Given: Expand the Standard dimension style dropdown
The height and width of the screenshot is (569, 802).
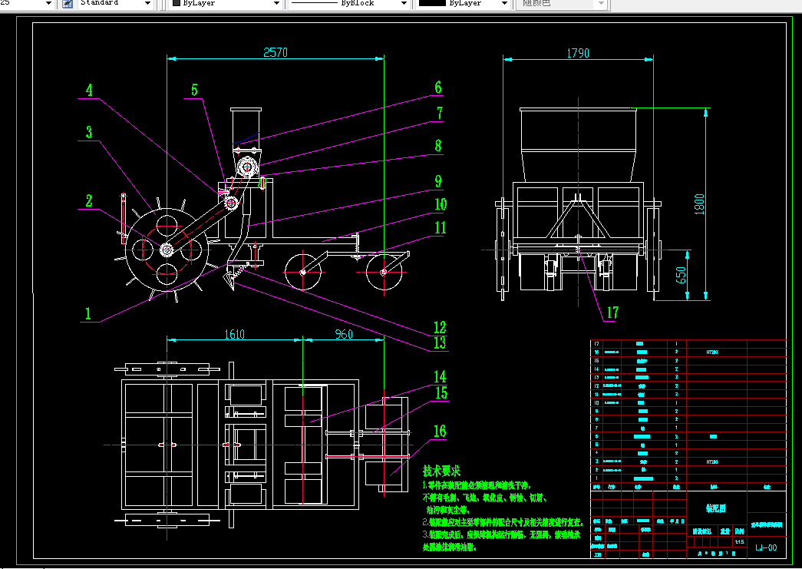Looking at the screenshot, I should (148, 4).
